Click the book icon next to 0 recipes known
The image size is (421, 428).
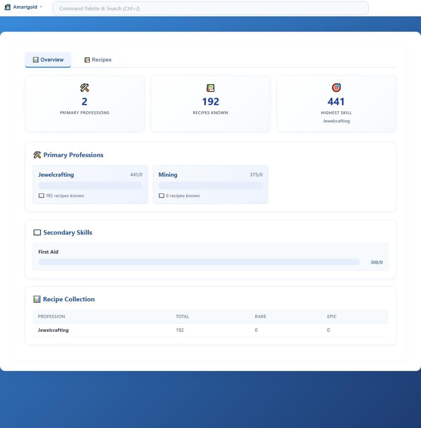(162, 196)
